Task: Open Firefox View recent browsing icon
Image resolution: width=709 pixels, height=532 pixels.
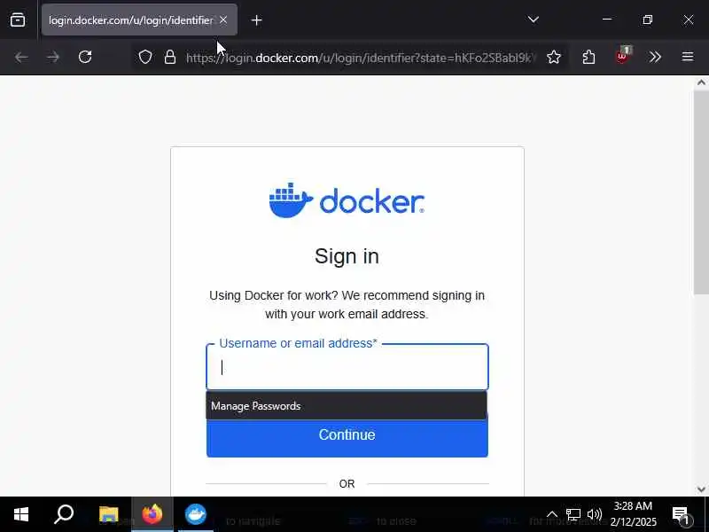Action: click(18, 20)
